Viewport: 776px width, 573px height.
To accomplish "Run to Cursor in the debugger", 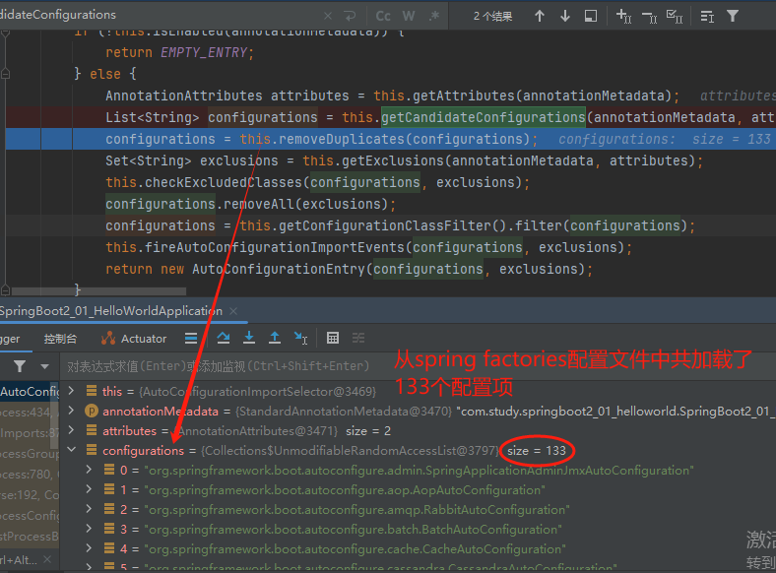I will pyautogui.click(x=300, y=338).
